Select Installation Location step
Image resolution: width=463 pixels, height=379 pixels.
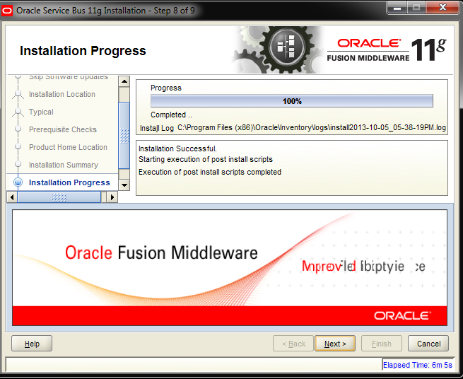point(62,94)
